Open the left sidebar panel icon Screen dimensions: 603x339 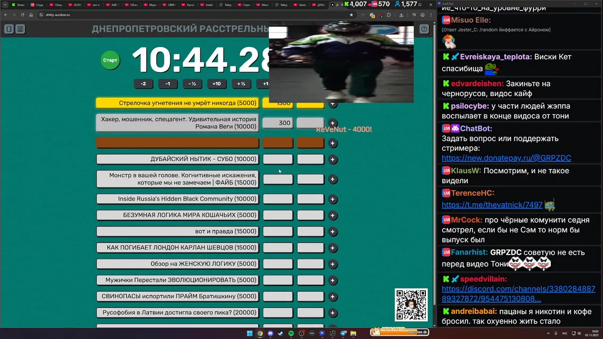click(x=9, y=29)
